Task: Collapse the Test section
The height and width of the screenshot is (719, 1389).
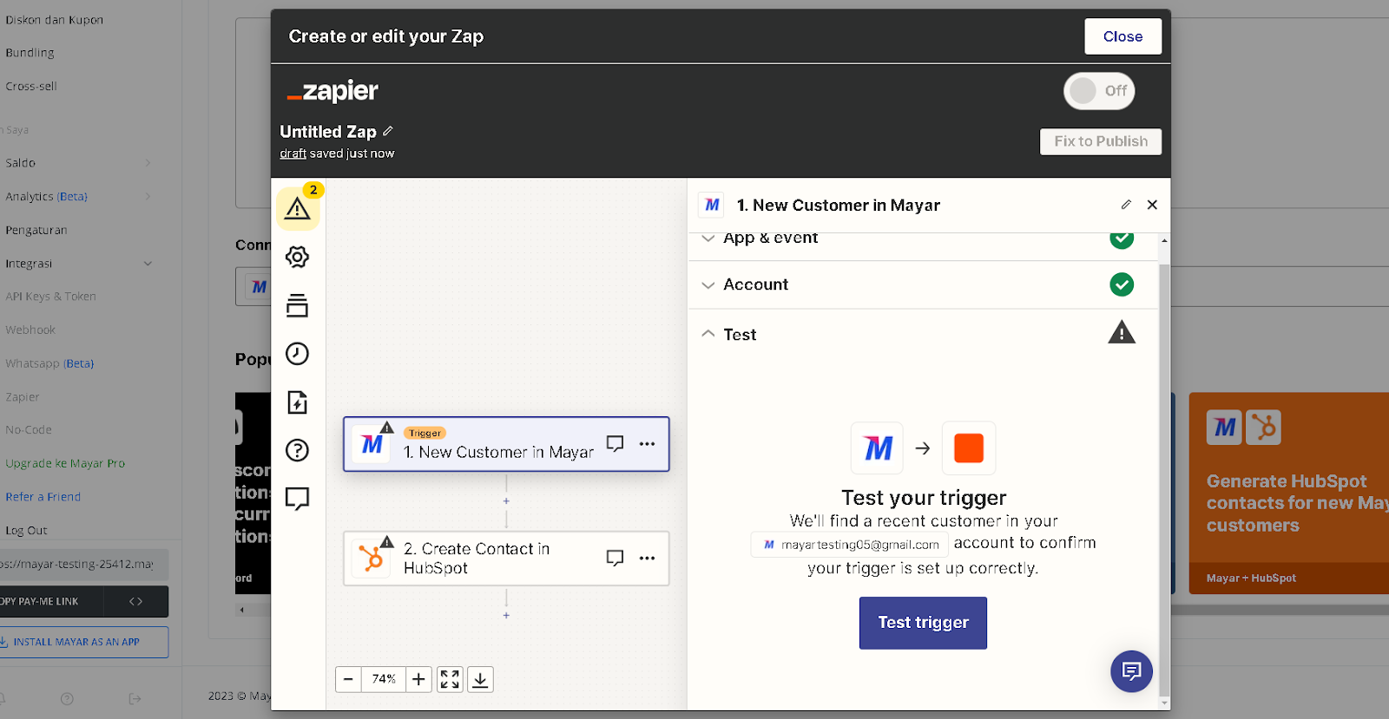Action: [708, 334]
